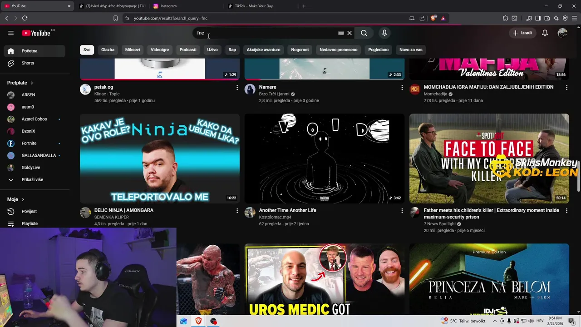Open the 7 News Spotlight channel link

coord(439,224)
